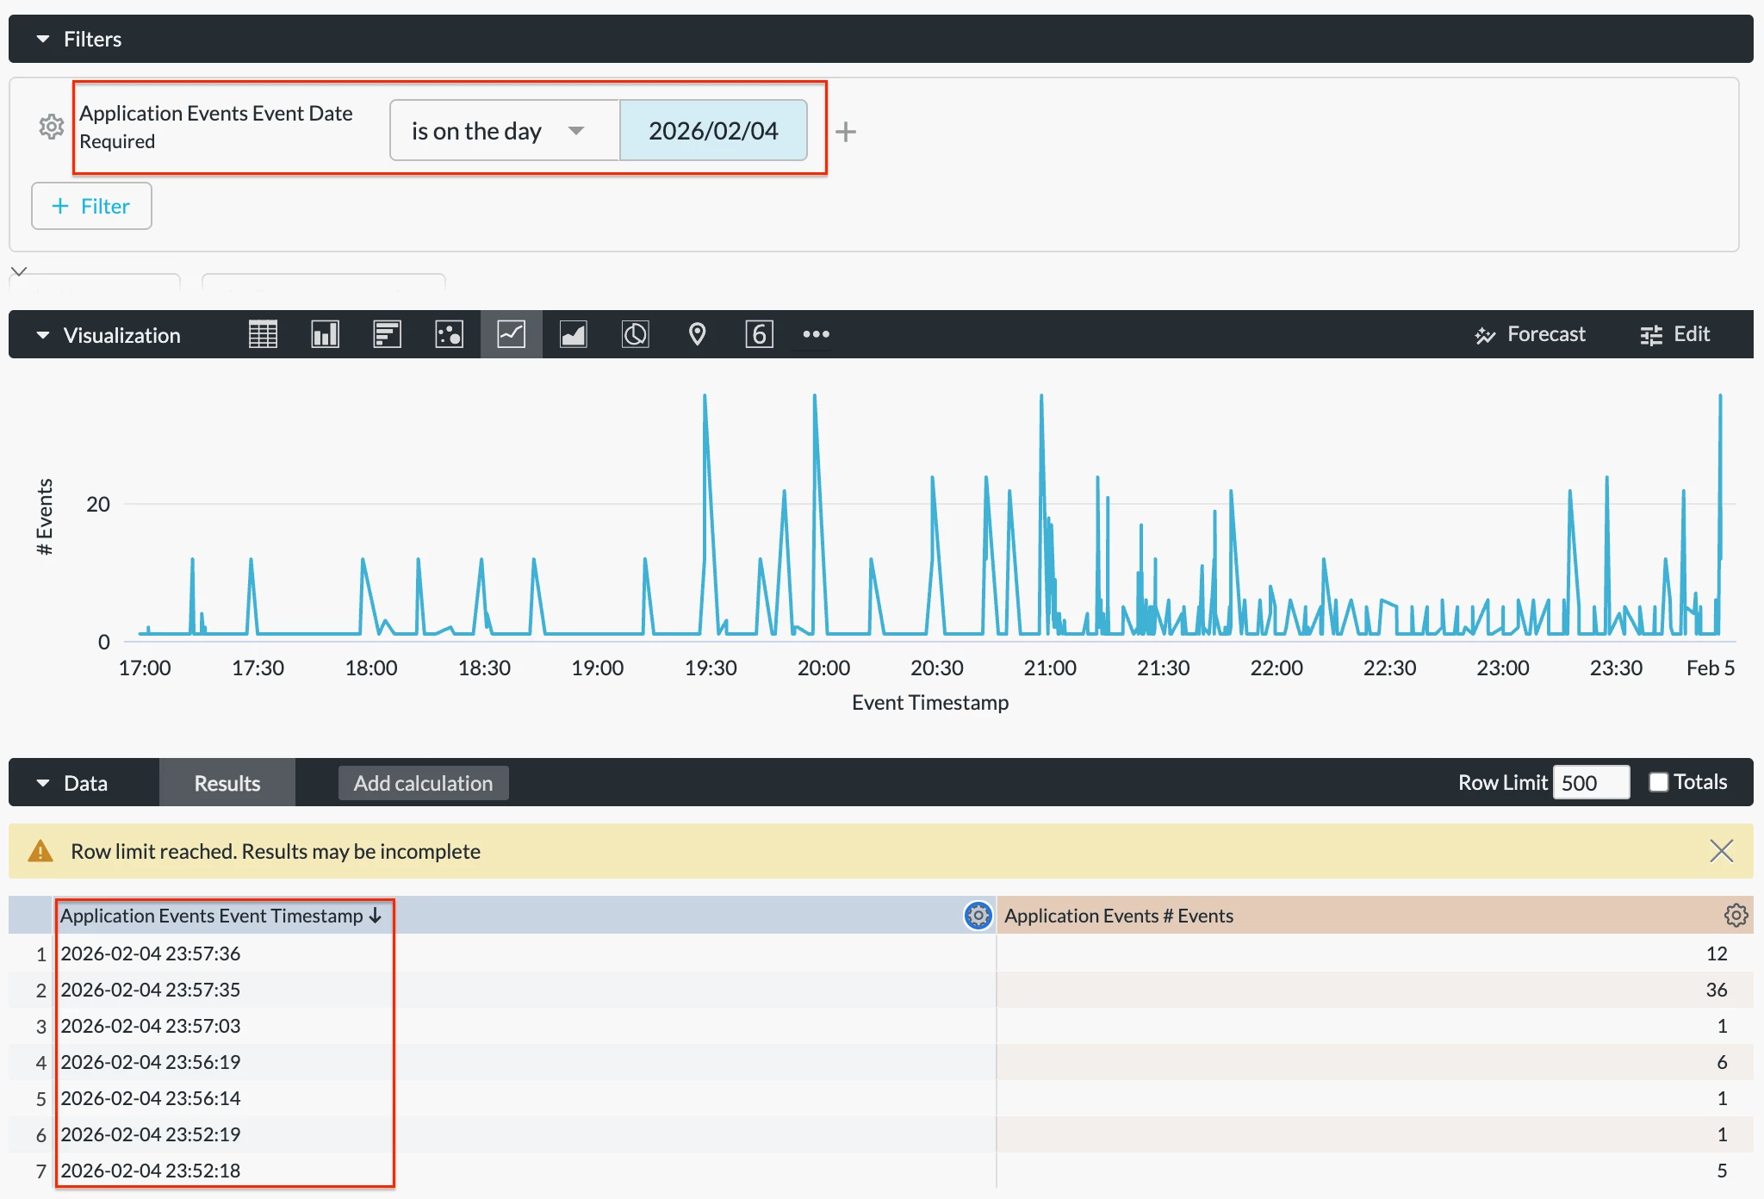
Task: Select the pie chart visualization
Action: (635, 334)
